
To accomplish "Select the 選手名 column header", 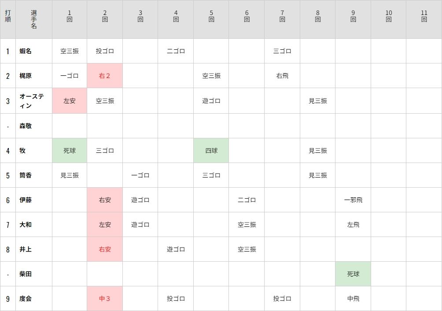I will point(34,19).
